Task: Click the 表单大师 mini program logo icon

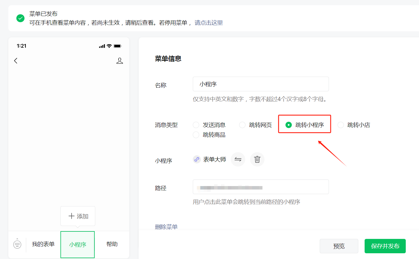Action: (197, 159)
